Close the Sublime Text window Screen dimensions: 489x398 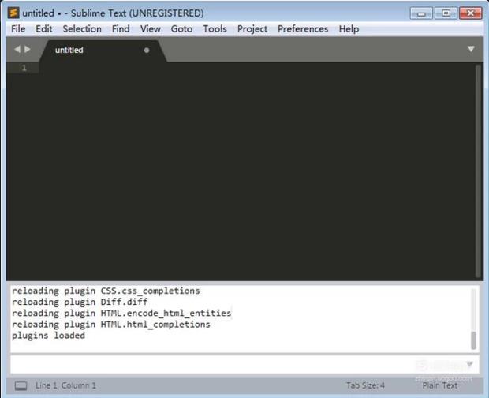click(x=470, y=13)
